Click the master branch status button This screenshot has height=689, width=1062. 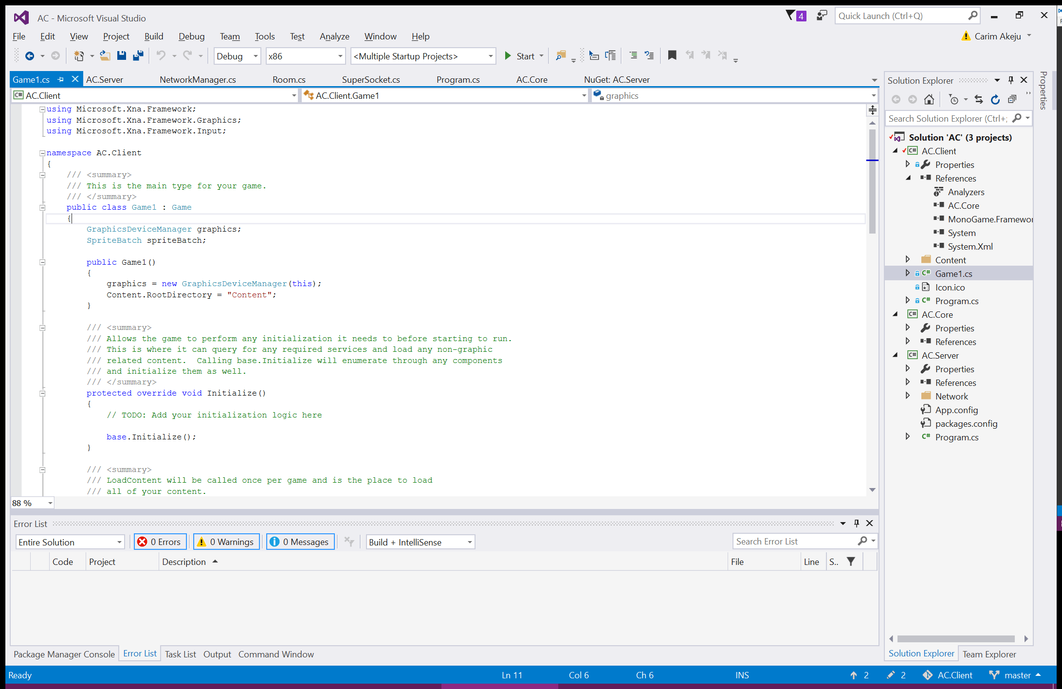(1015, 675)
